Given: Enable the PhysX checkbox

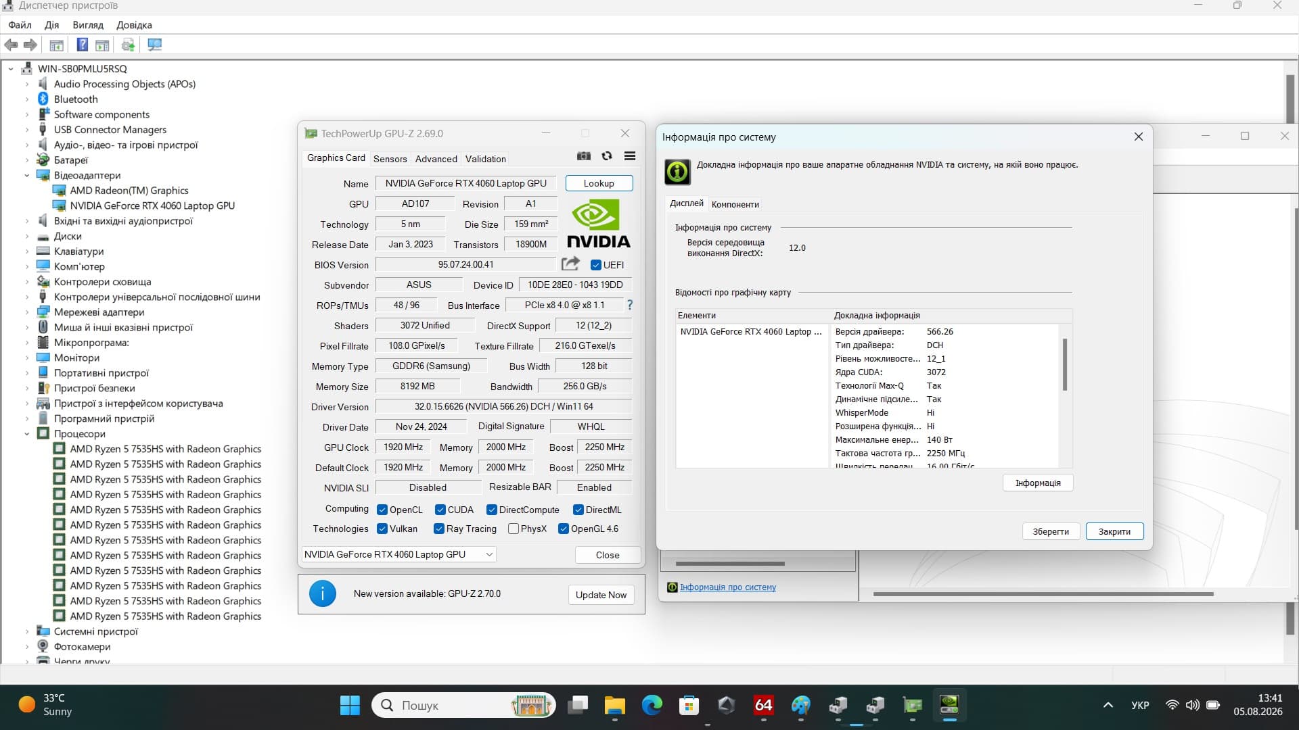Looking at the screenshot, I should click(x=514, y=529).
